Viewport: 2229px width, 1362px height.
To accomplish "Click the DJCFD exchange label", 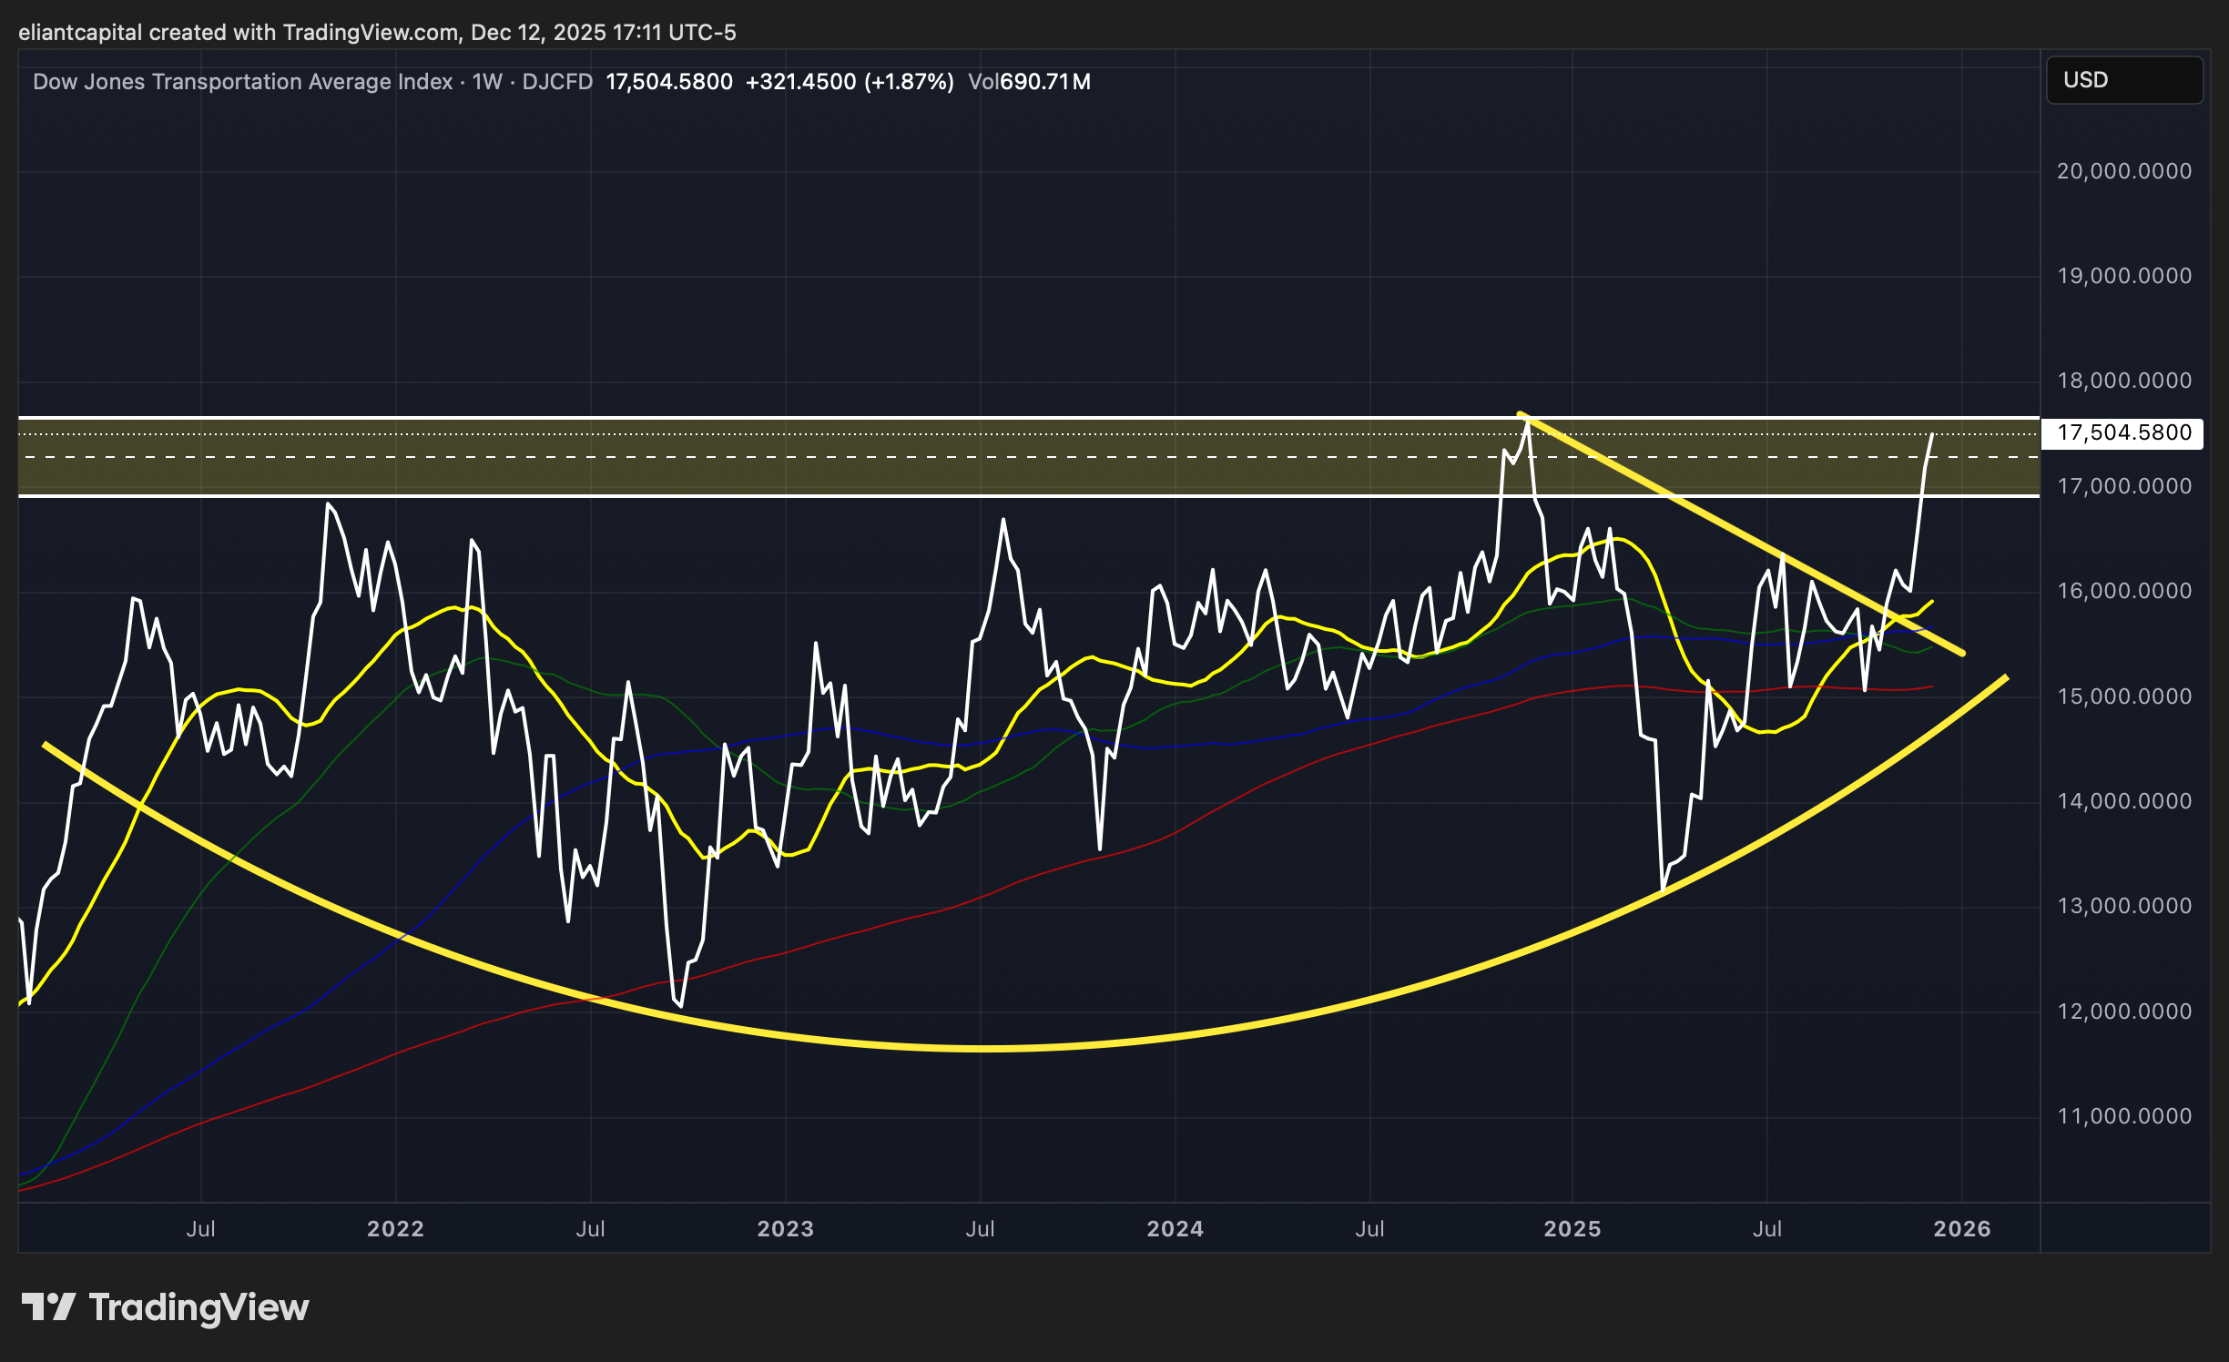I will point(557,82).
